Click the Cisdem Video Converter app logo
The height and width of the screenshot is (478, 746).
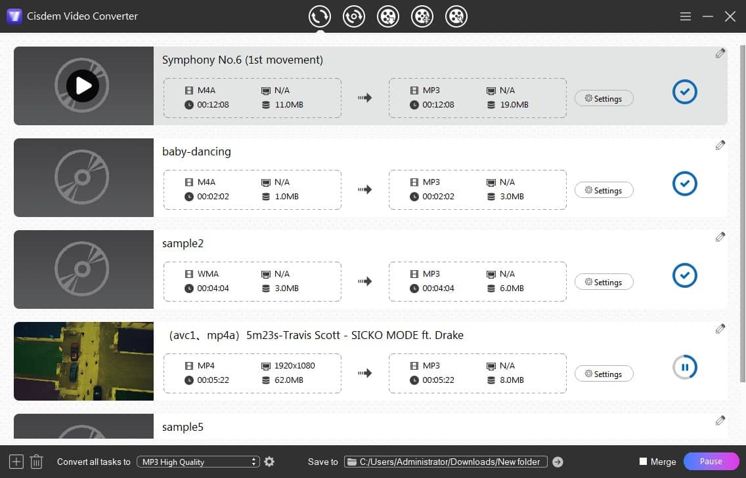(14, 16)
